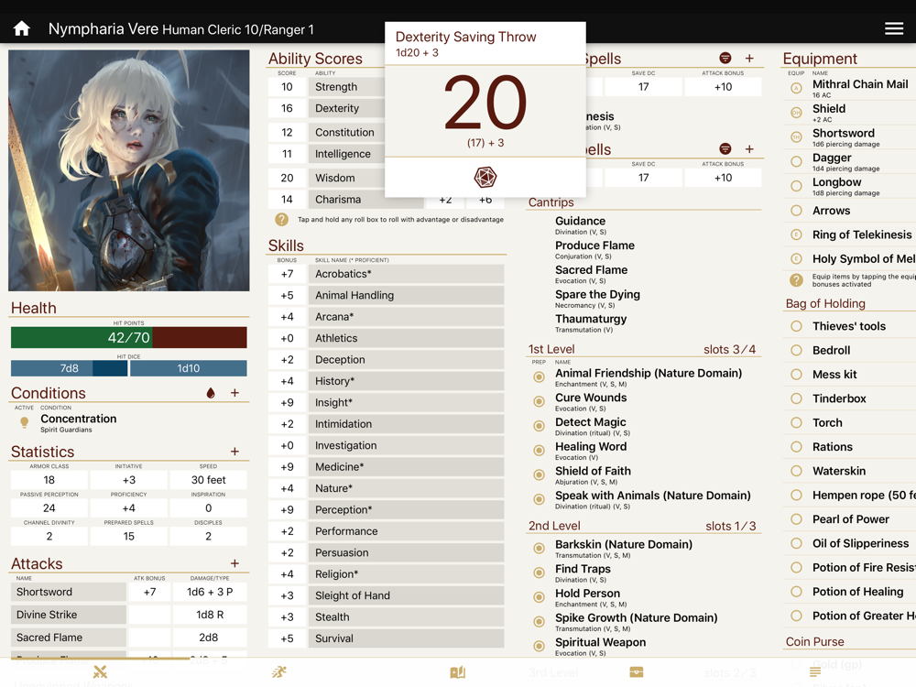Roll Sacred Flame 2d8 damage
This screenshot has height=687, width=916.
point(210,638)
